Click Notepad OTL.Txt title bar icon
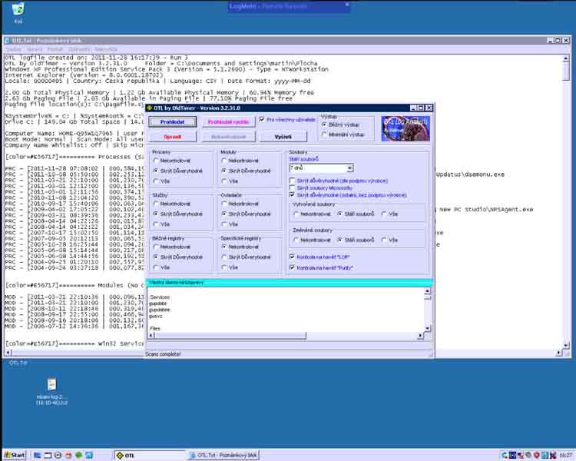 click(8, 41)
